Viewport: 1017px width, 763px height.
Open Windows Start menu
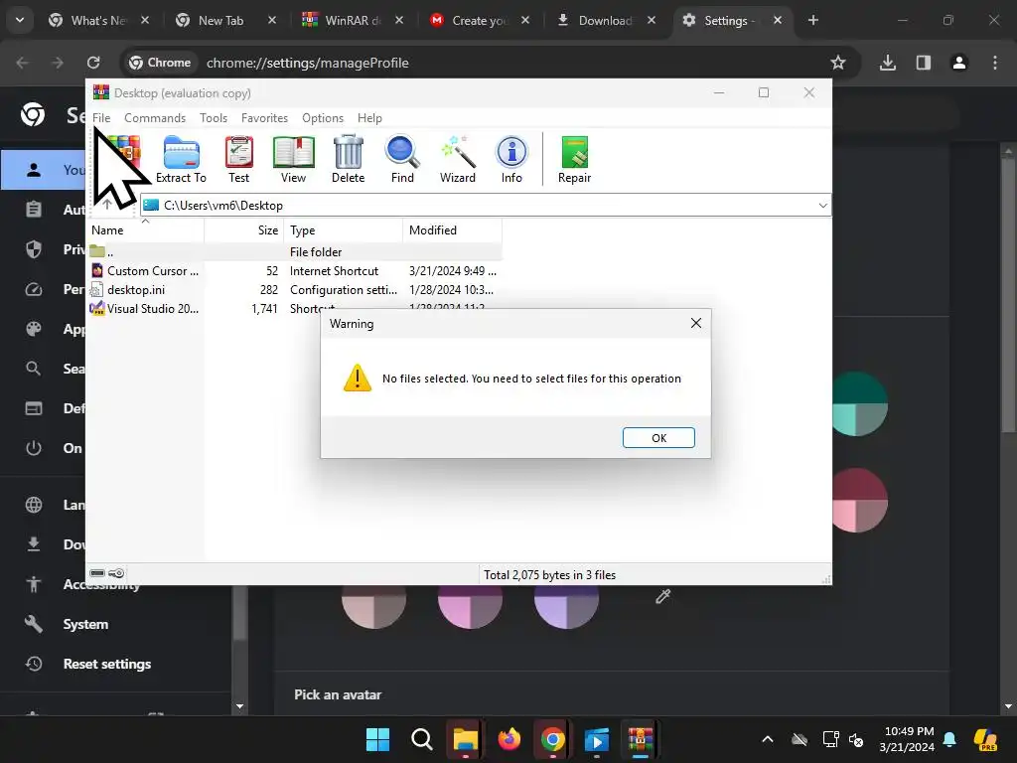coord(378,739)
